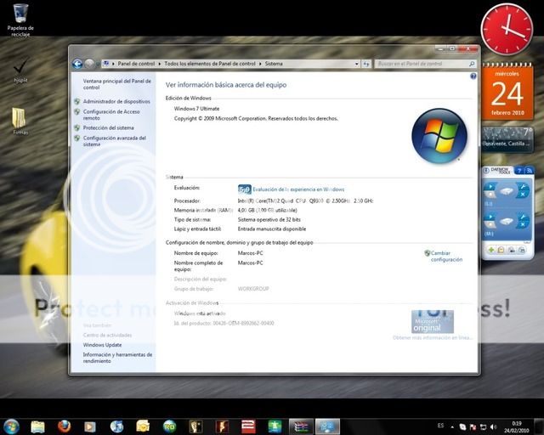Show hidden tray icons with the up arrow
The height and width of the screenshot is (435, 544).
coord(452,427)
